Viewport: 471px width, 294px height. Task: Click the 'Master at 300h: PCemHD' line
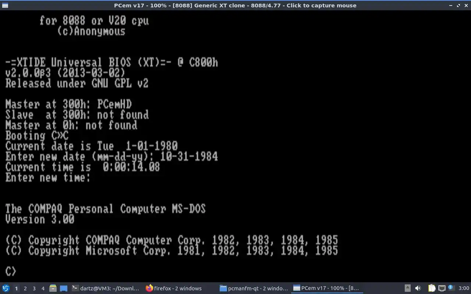68,104
